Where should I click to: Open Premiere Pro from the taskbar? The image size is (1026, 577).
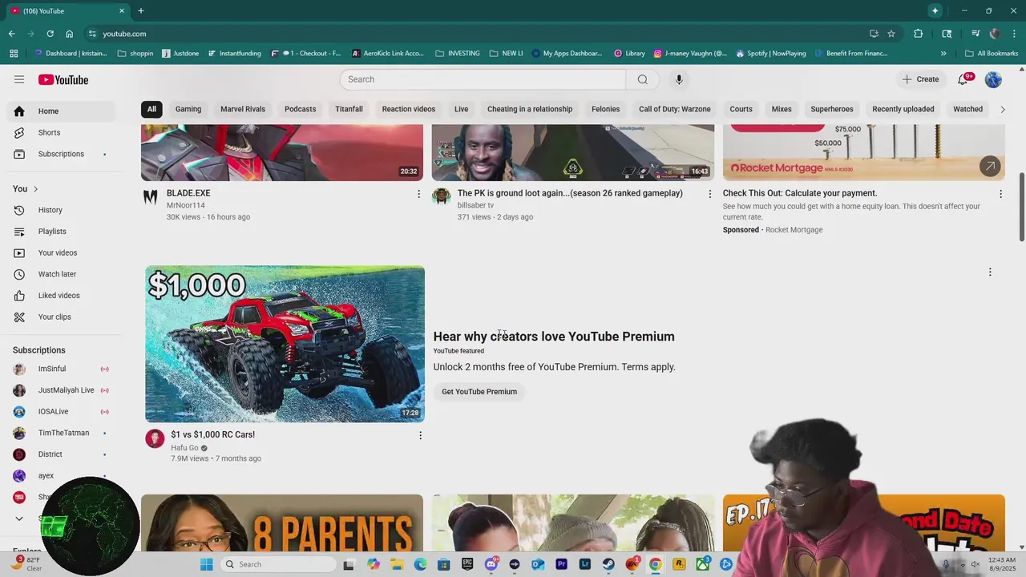point(561,564)
